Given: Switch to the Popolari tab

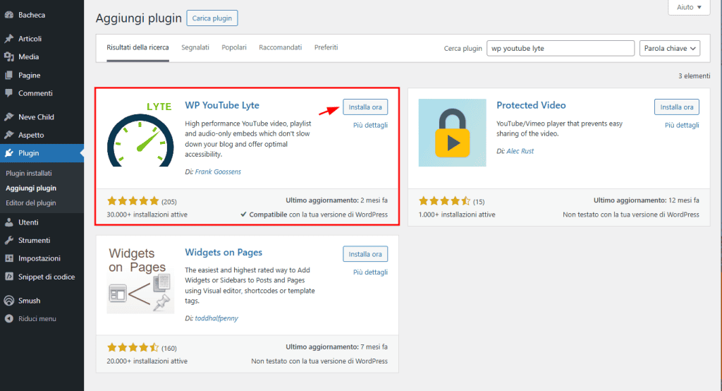Looking at the screenshot, I should pyautogui.click(x=234, y=47).
